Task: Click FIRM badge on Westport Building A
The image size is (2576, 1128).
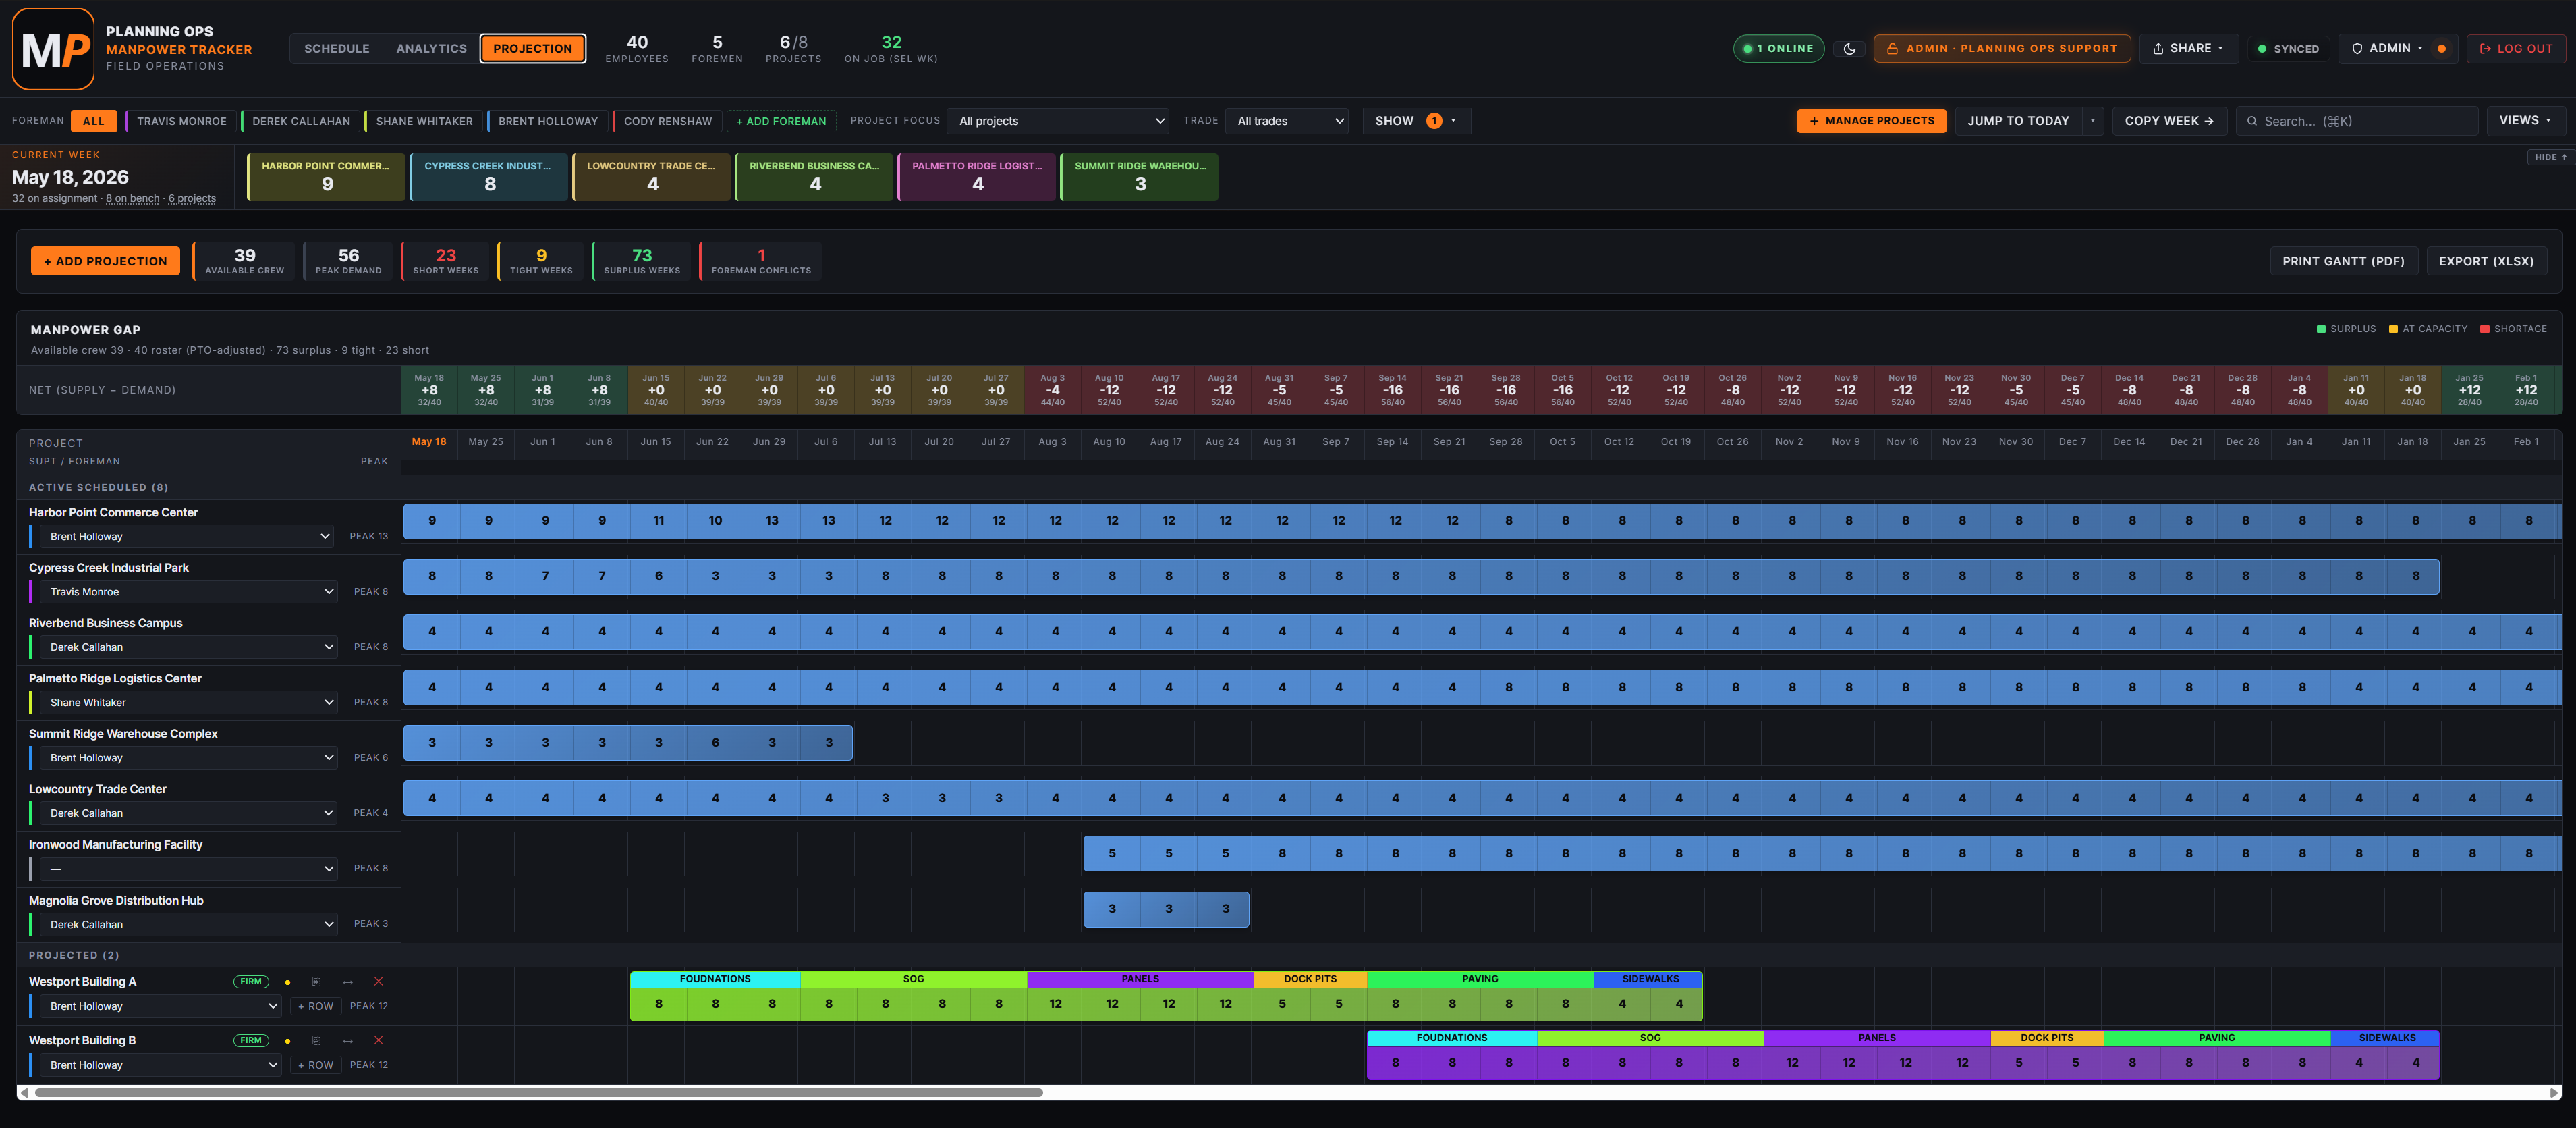Action: [x=251, y=982]
